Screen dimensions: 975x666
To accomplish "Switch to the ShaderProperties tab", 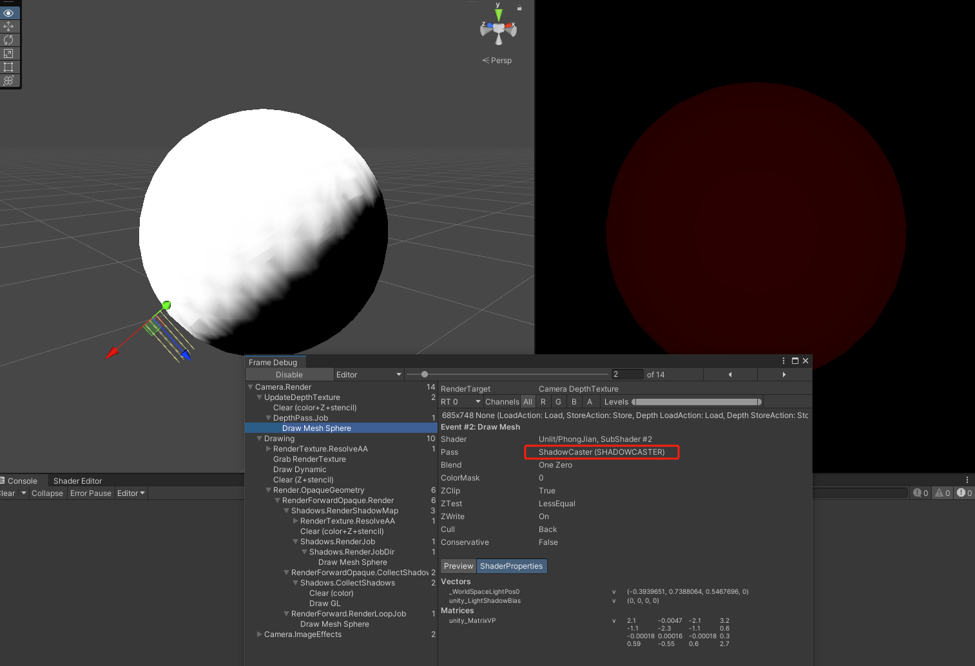I will (x=512, y=566).
